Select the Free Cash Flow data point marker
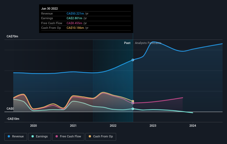This screenshot has height=144, width=227. click(133, 103)
